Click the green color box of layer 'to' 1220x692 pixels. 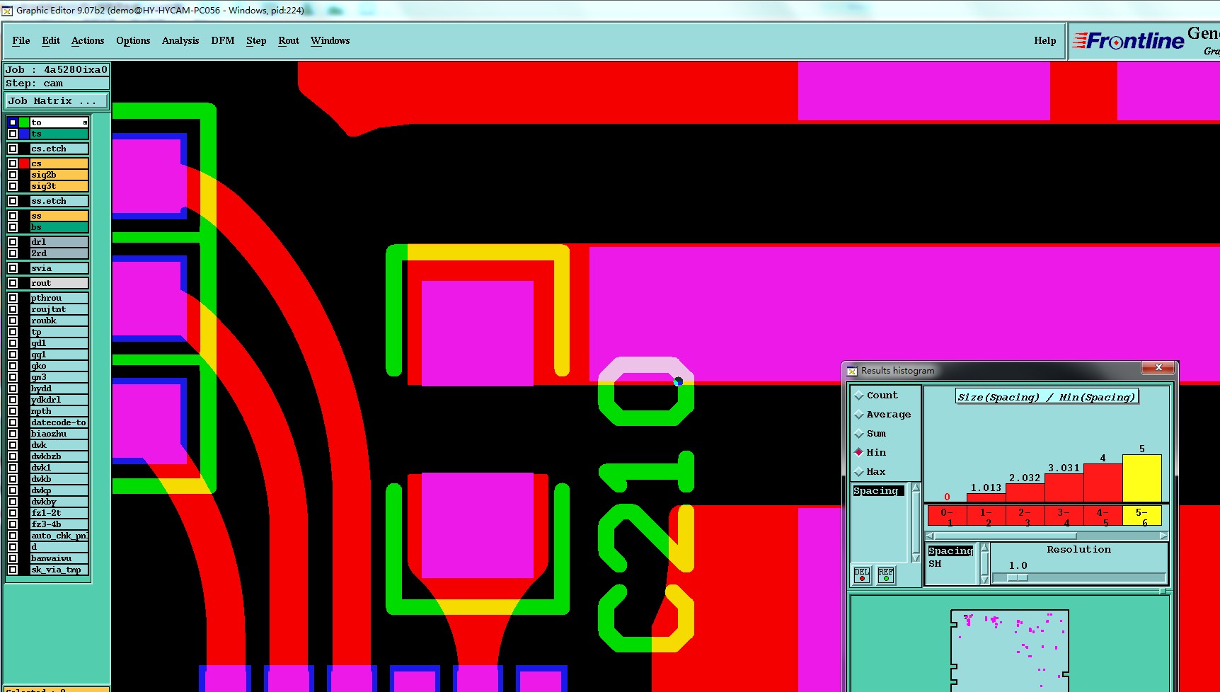pyautogui.click(x=24, y=122)
